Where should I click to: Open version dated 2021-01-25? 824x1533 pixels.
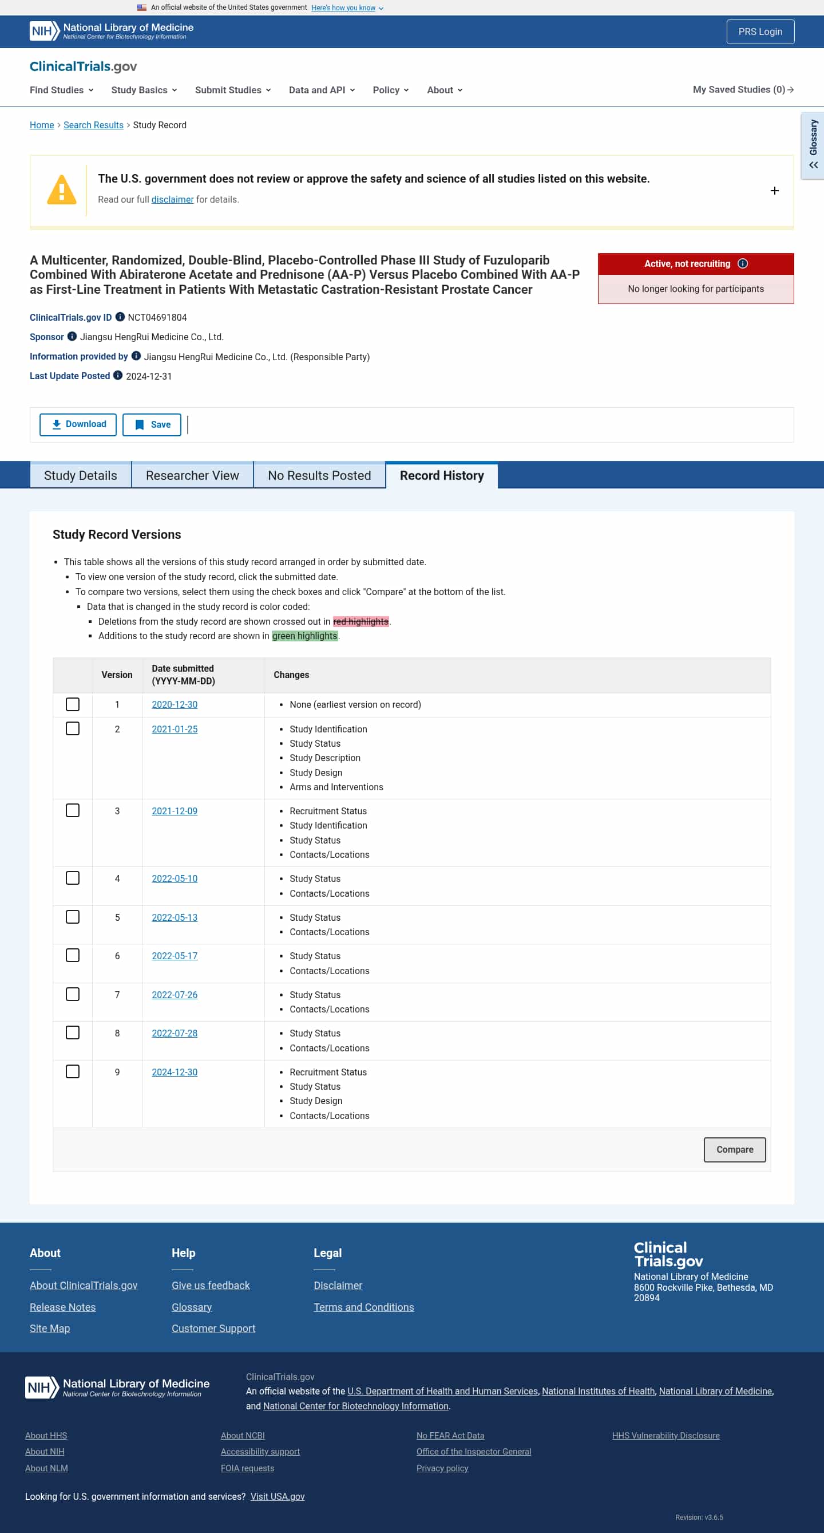[x=174, y=729]
